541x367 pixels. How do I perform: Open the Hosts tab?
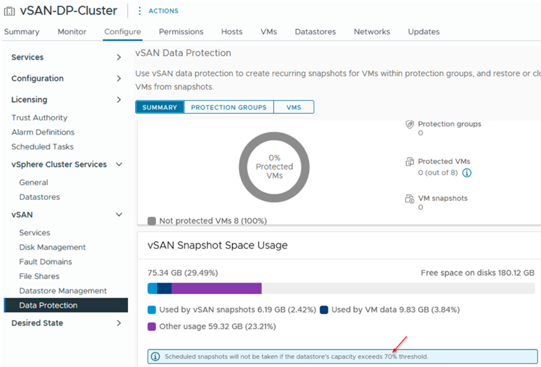232,31
